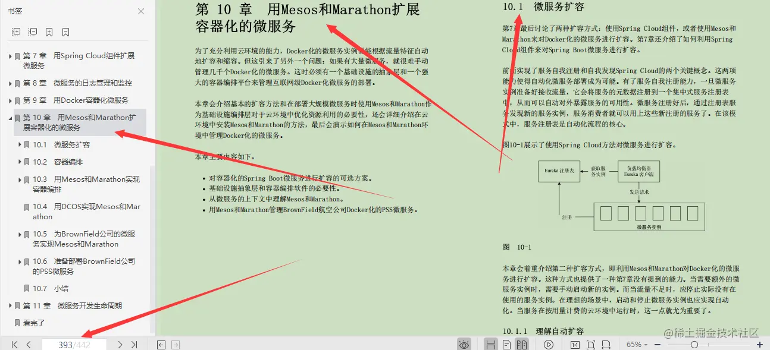
Task: Set zoom to actual size 1:1
Action: (x=575, y=344)
